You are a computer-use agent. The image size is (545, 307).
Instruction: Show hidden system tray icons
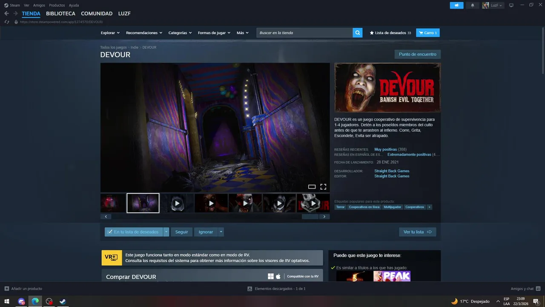click(498, 301)
